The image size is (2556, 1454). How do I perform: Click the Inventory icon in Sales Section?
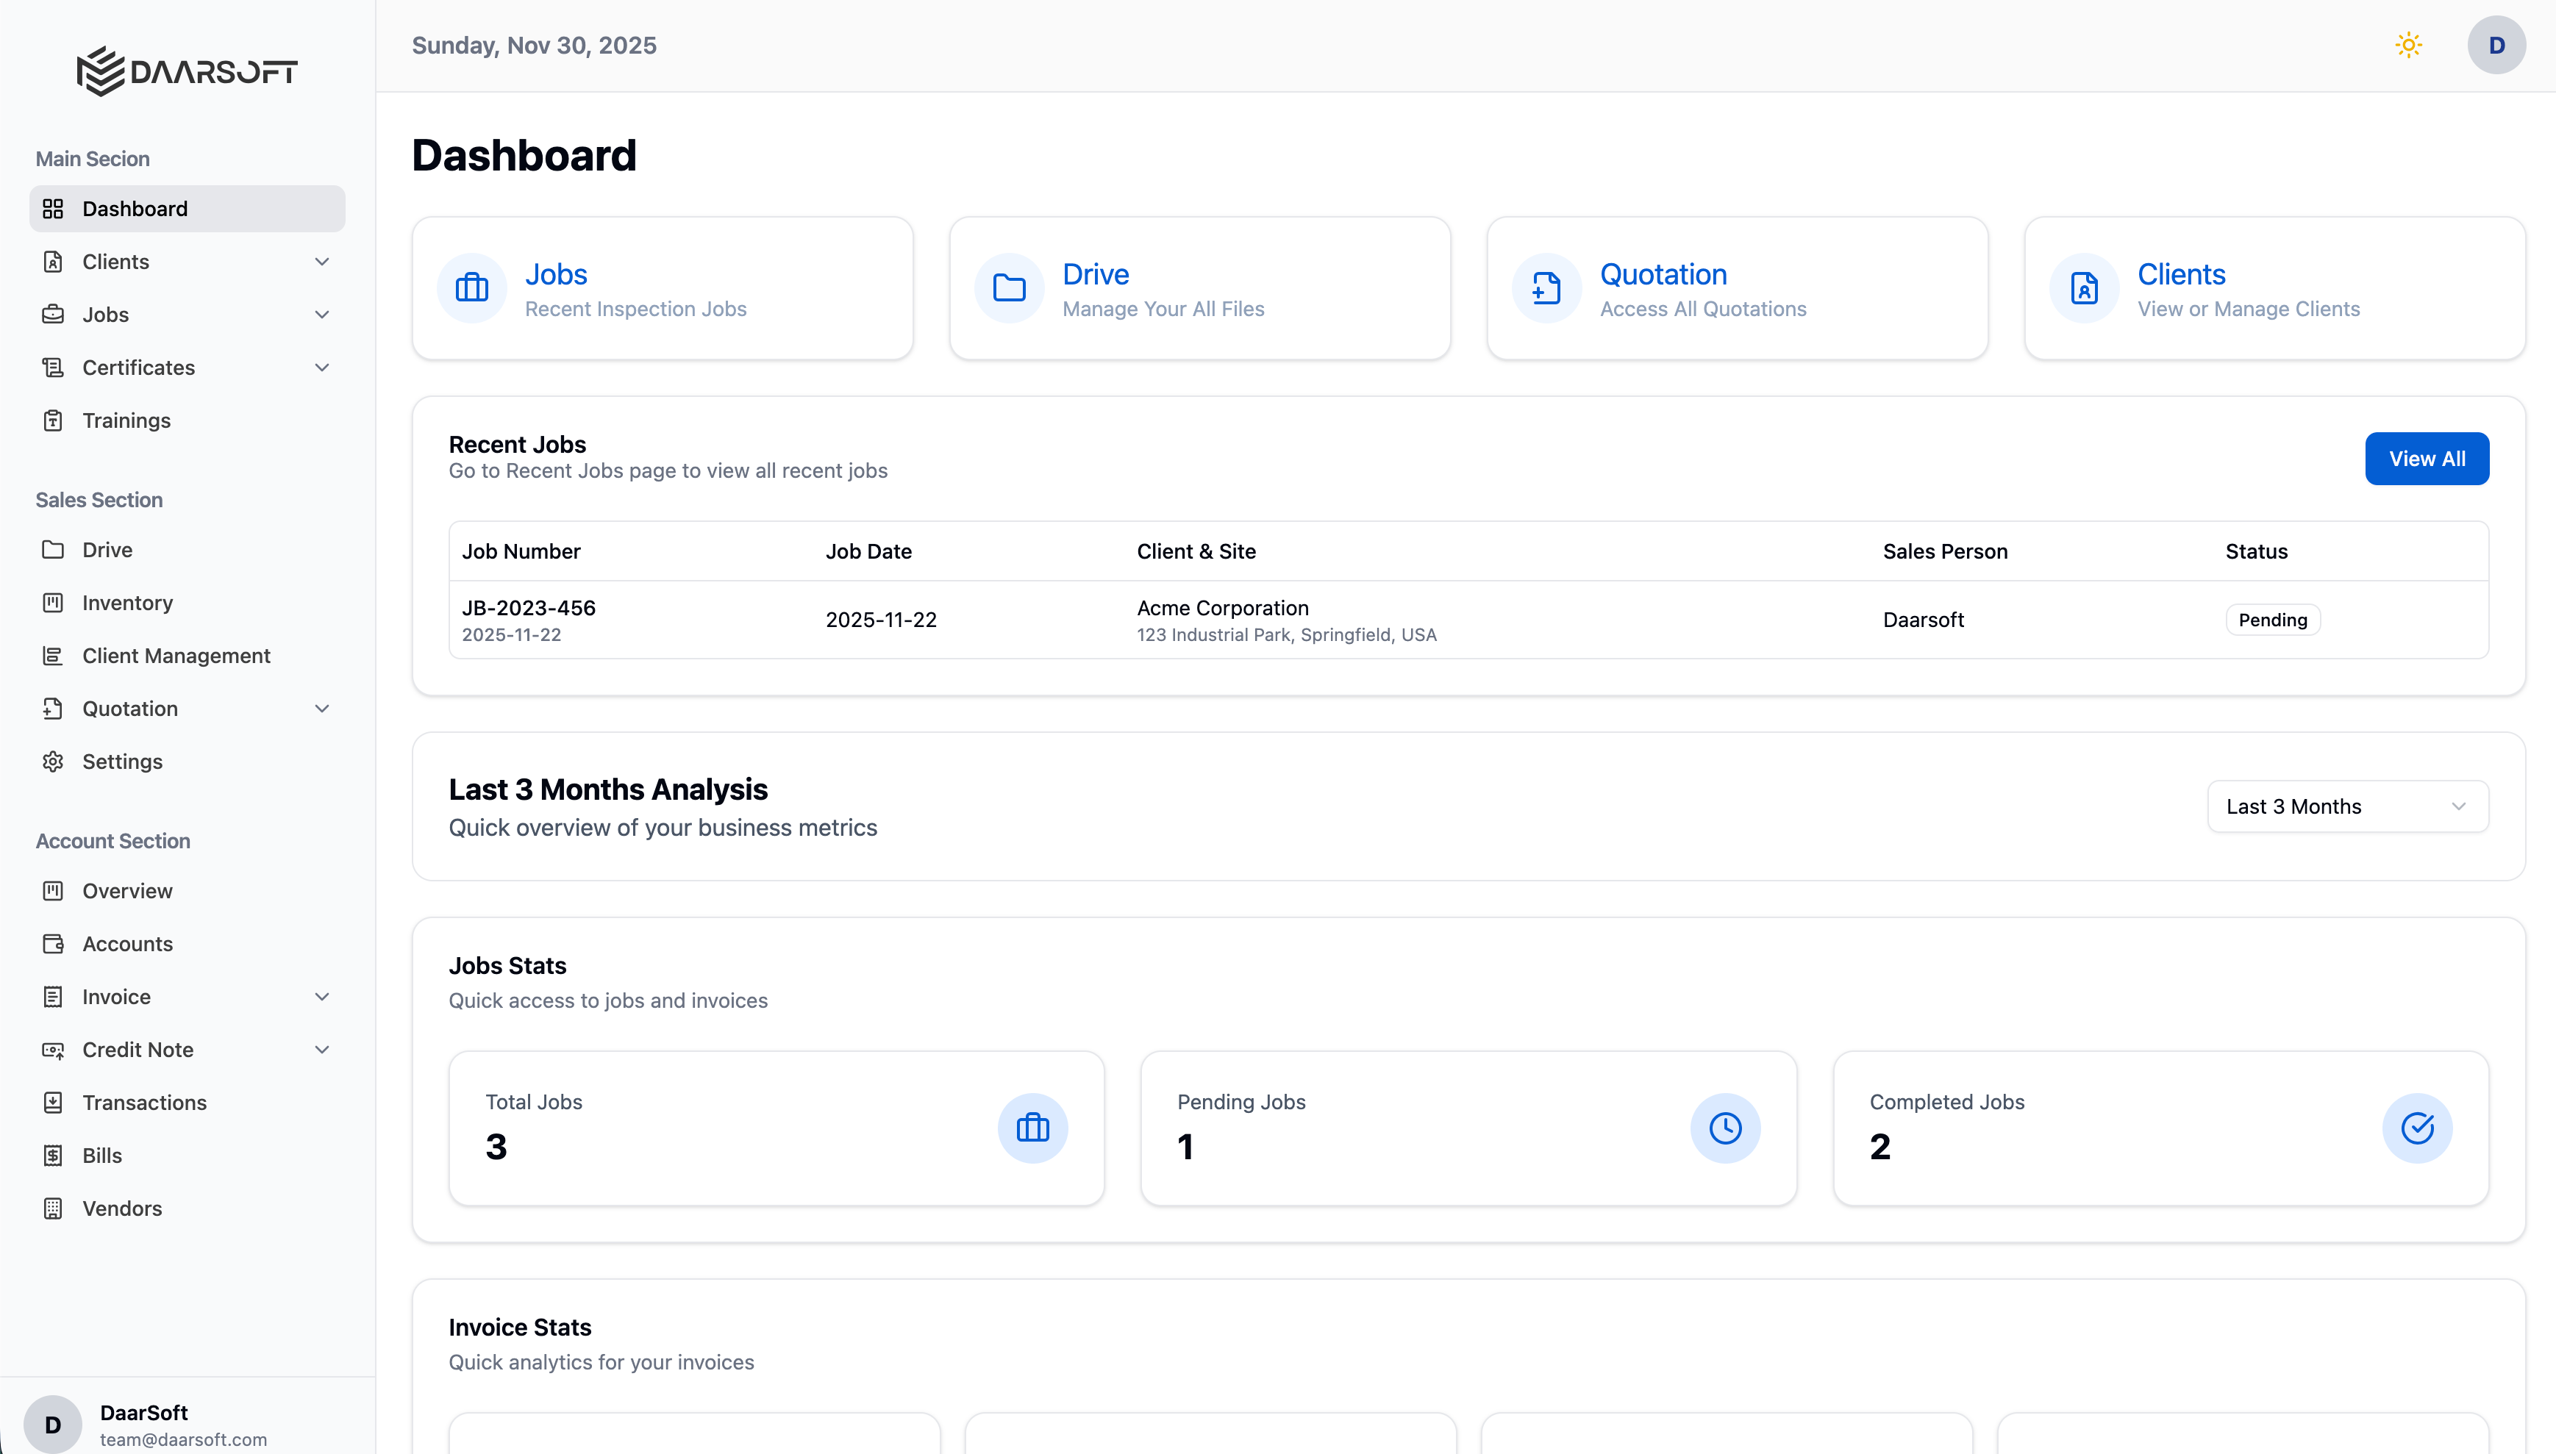tap(53, 602)
